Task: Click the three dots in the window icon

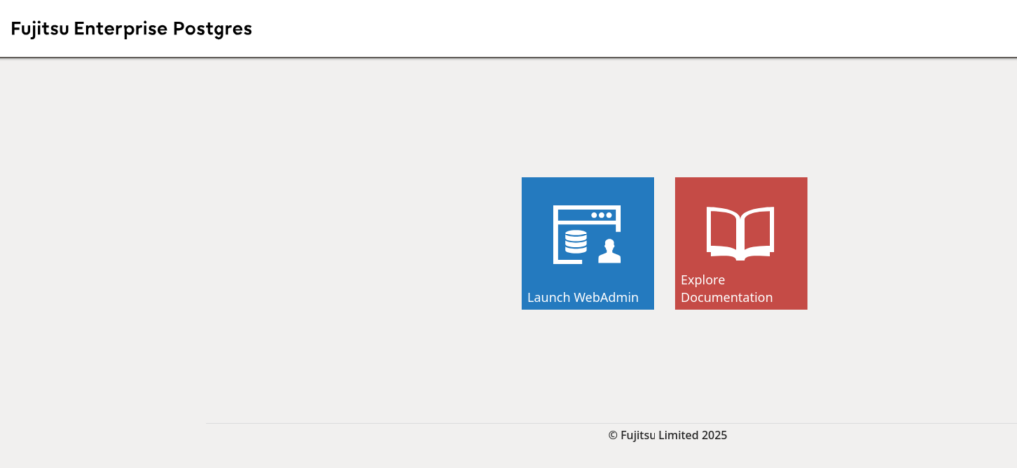Action: click(600, 215)
